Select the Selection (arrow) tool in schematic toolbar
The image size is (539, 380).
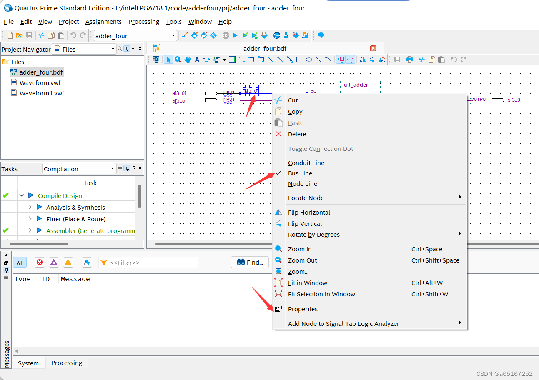168,60
